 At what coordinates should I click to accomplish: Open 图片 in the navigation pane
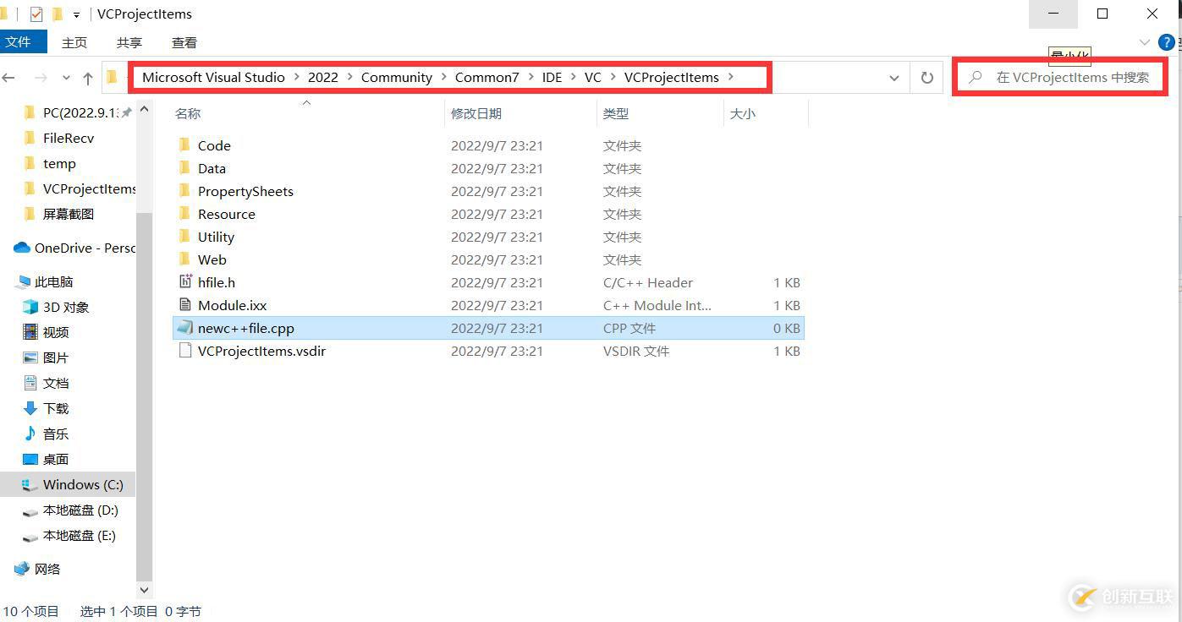(56, 357)
